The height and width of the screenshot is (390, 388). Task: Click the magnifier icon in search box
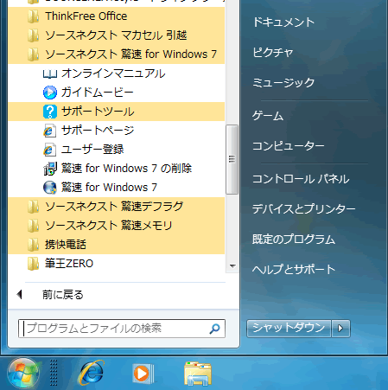tap(214, 329)
